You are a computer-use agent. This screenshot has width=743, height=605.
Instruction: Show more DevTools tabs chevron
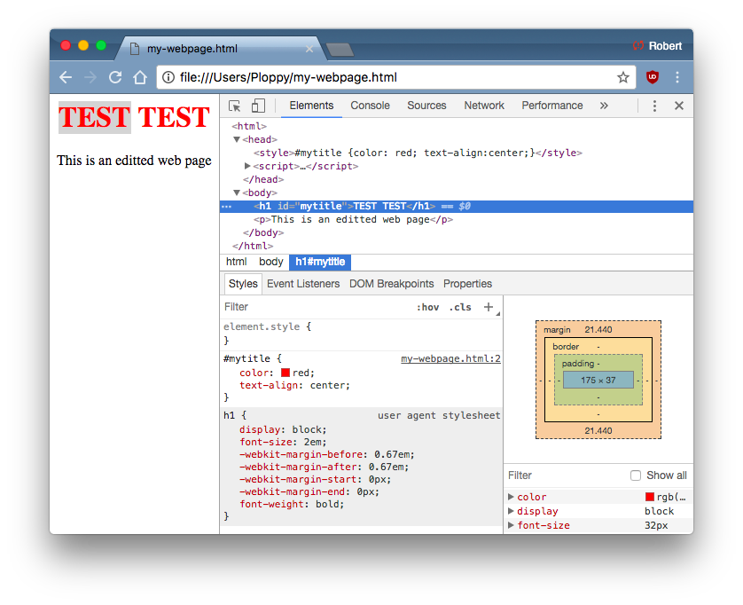click(604, 106)
